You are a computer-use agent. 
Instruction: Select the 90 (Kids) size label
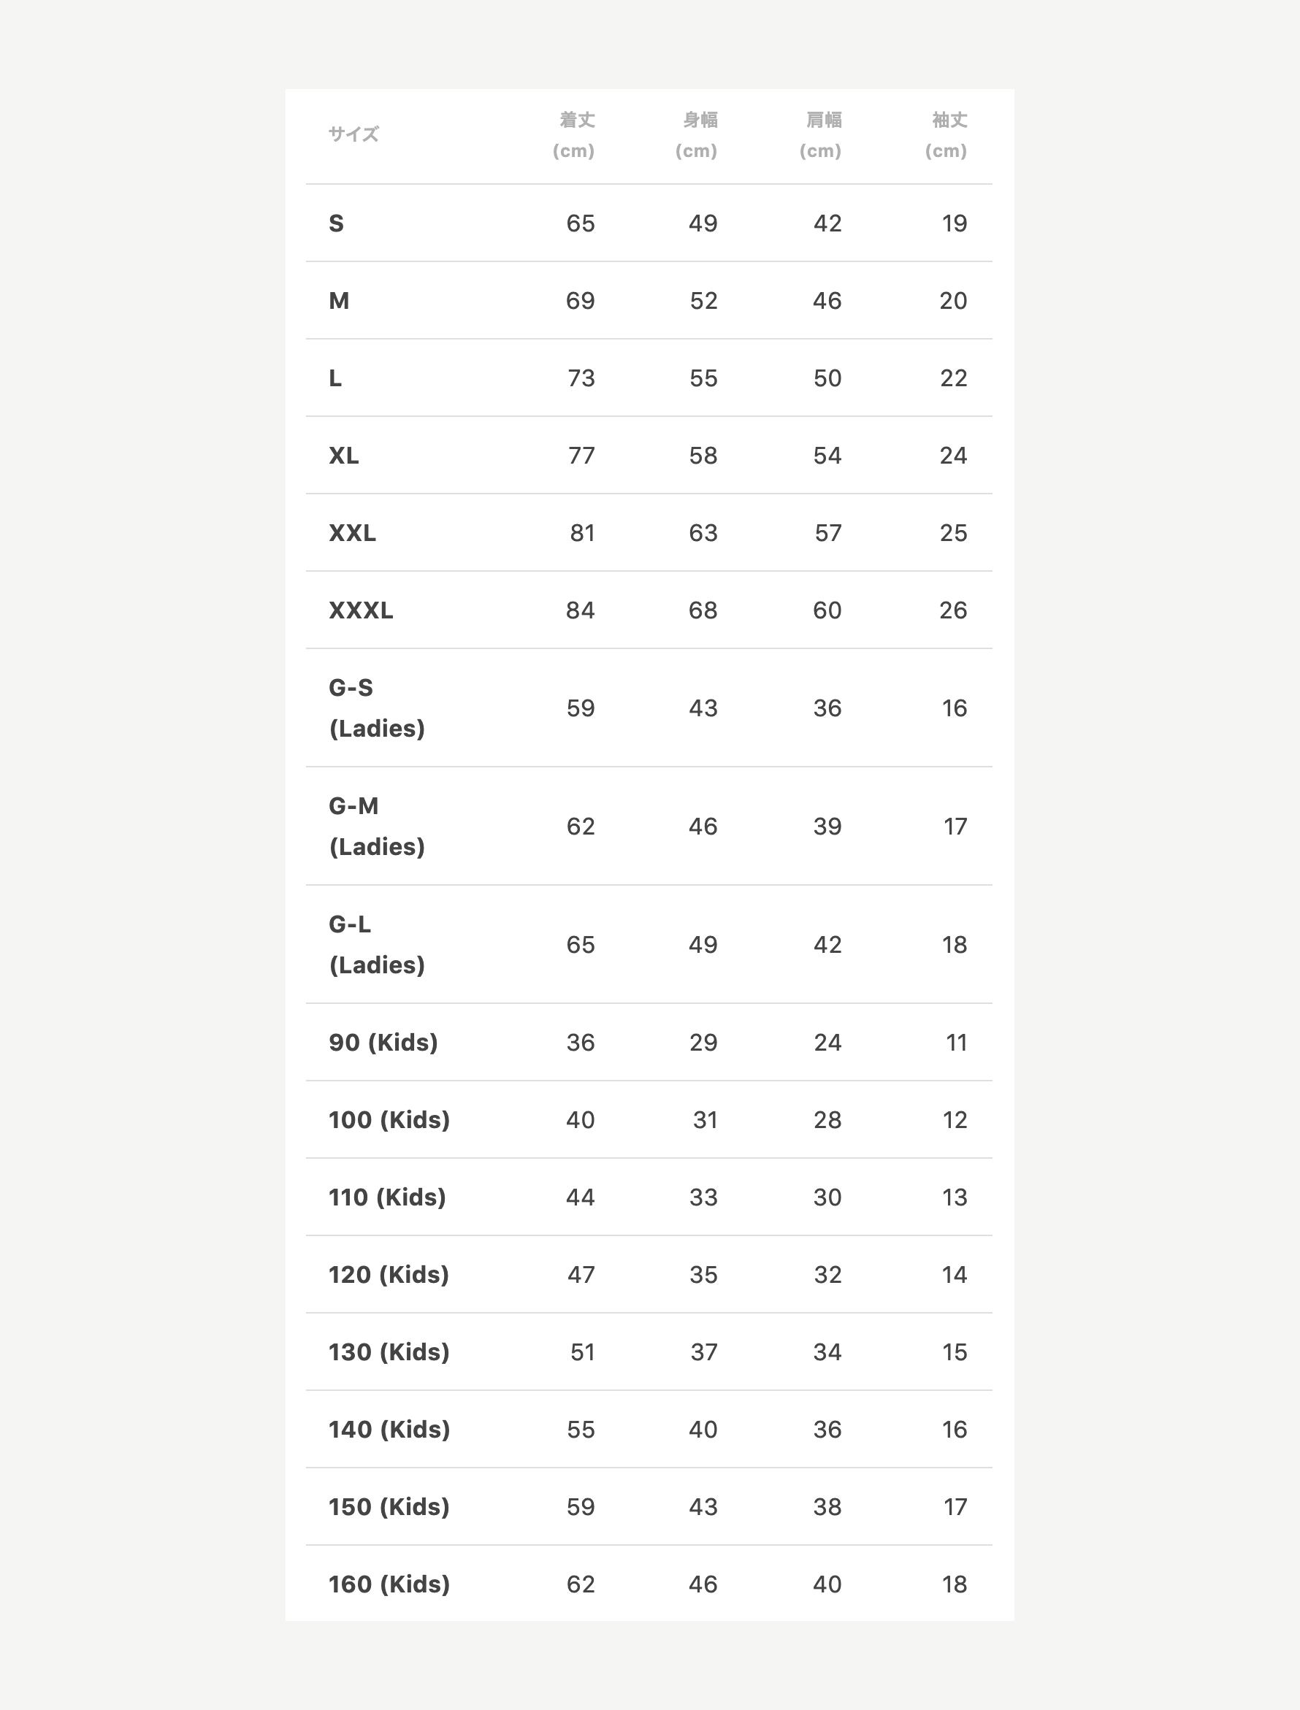click(x=383, y=1043)
